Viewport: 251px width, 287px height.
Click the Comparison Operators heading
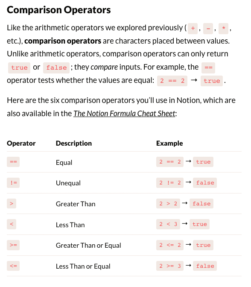[59, 10]
